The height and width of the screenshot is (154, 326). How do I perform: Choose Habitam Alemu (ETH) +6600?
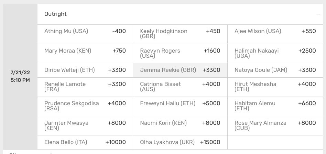[x=275, y=106]
